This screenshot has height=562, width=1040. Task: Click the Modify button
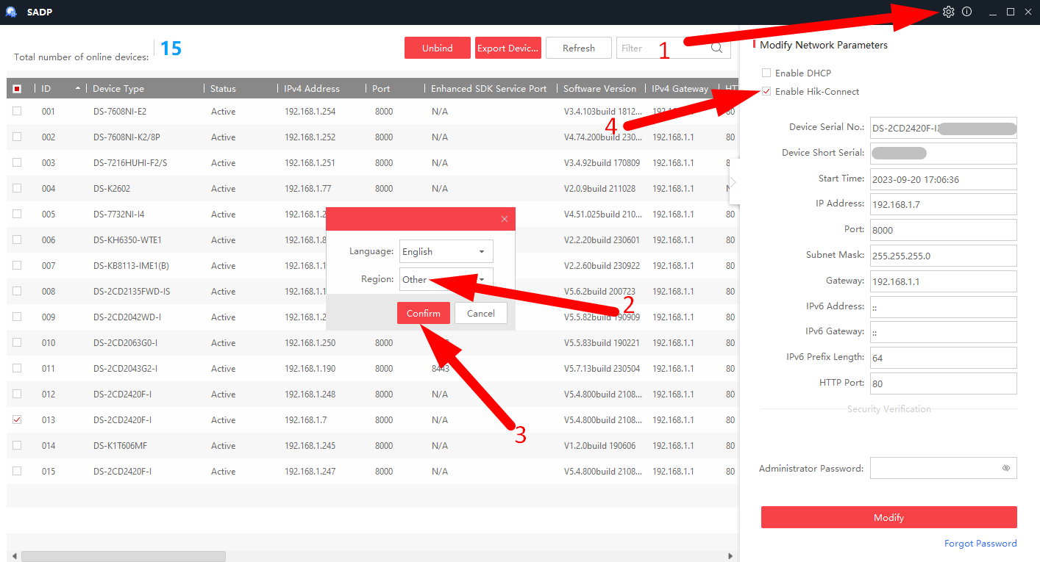[x=888, y=517]
